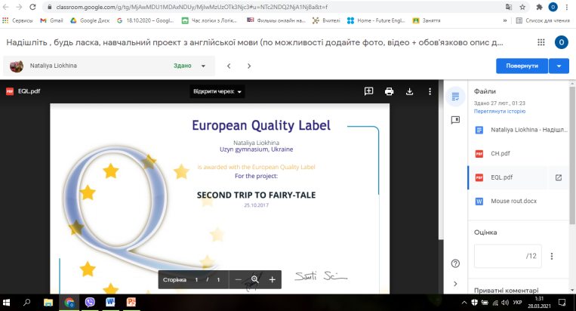This screenshot has height=311, width=576.
Task: Click the browser address bar
Action: pyautogui.click(x=272, y=7)
